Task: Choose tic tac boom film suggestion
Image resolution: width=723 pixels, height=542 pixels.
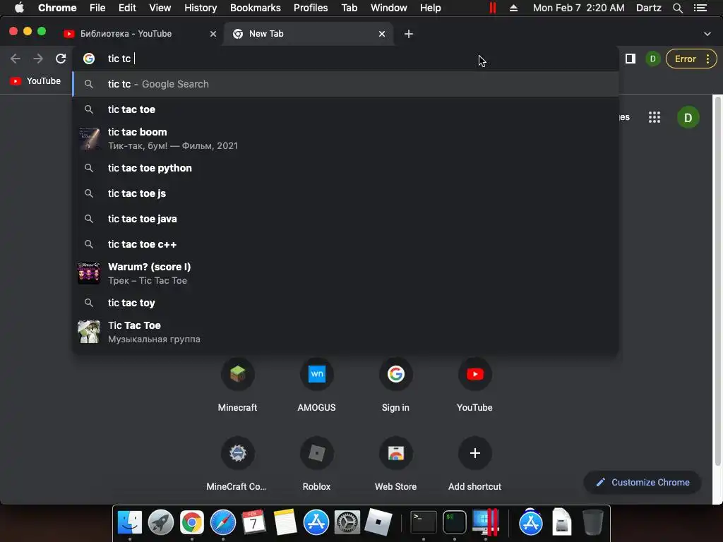Action: 345,139
